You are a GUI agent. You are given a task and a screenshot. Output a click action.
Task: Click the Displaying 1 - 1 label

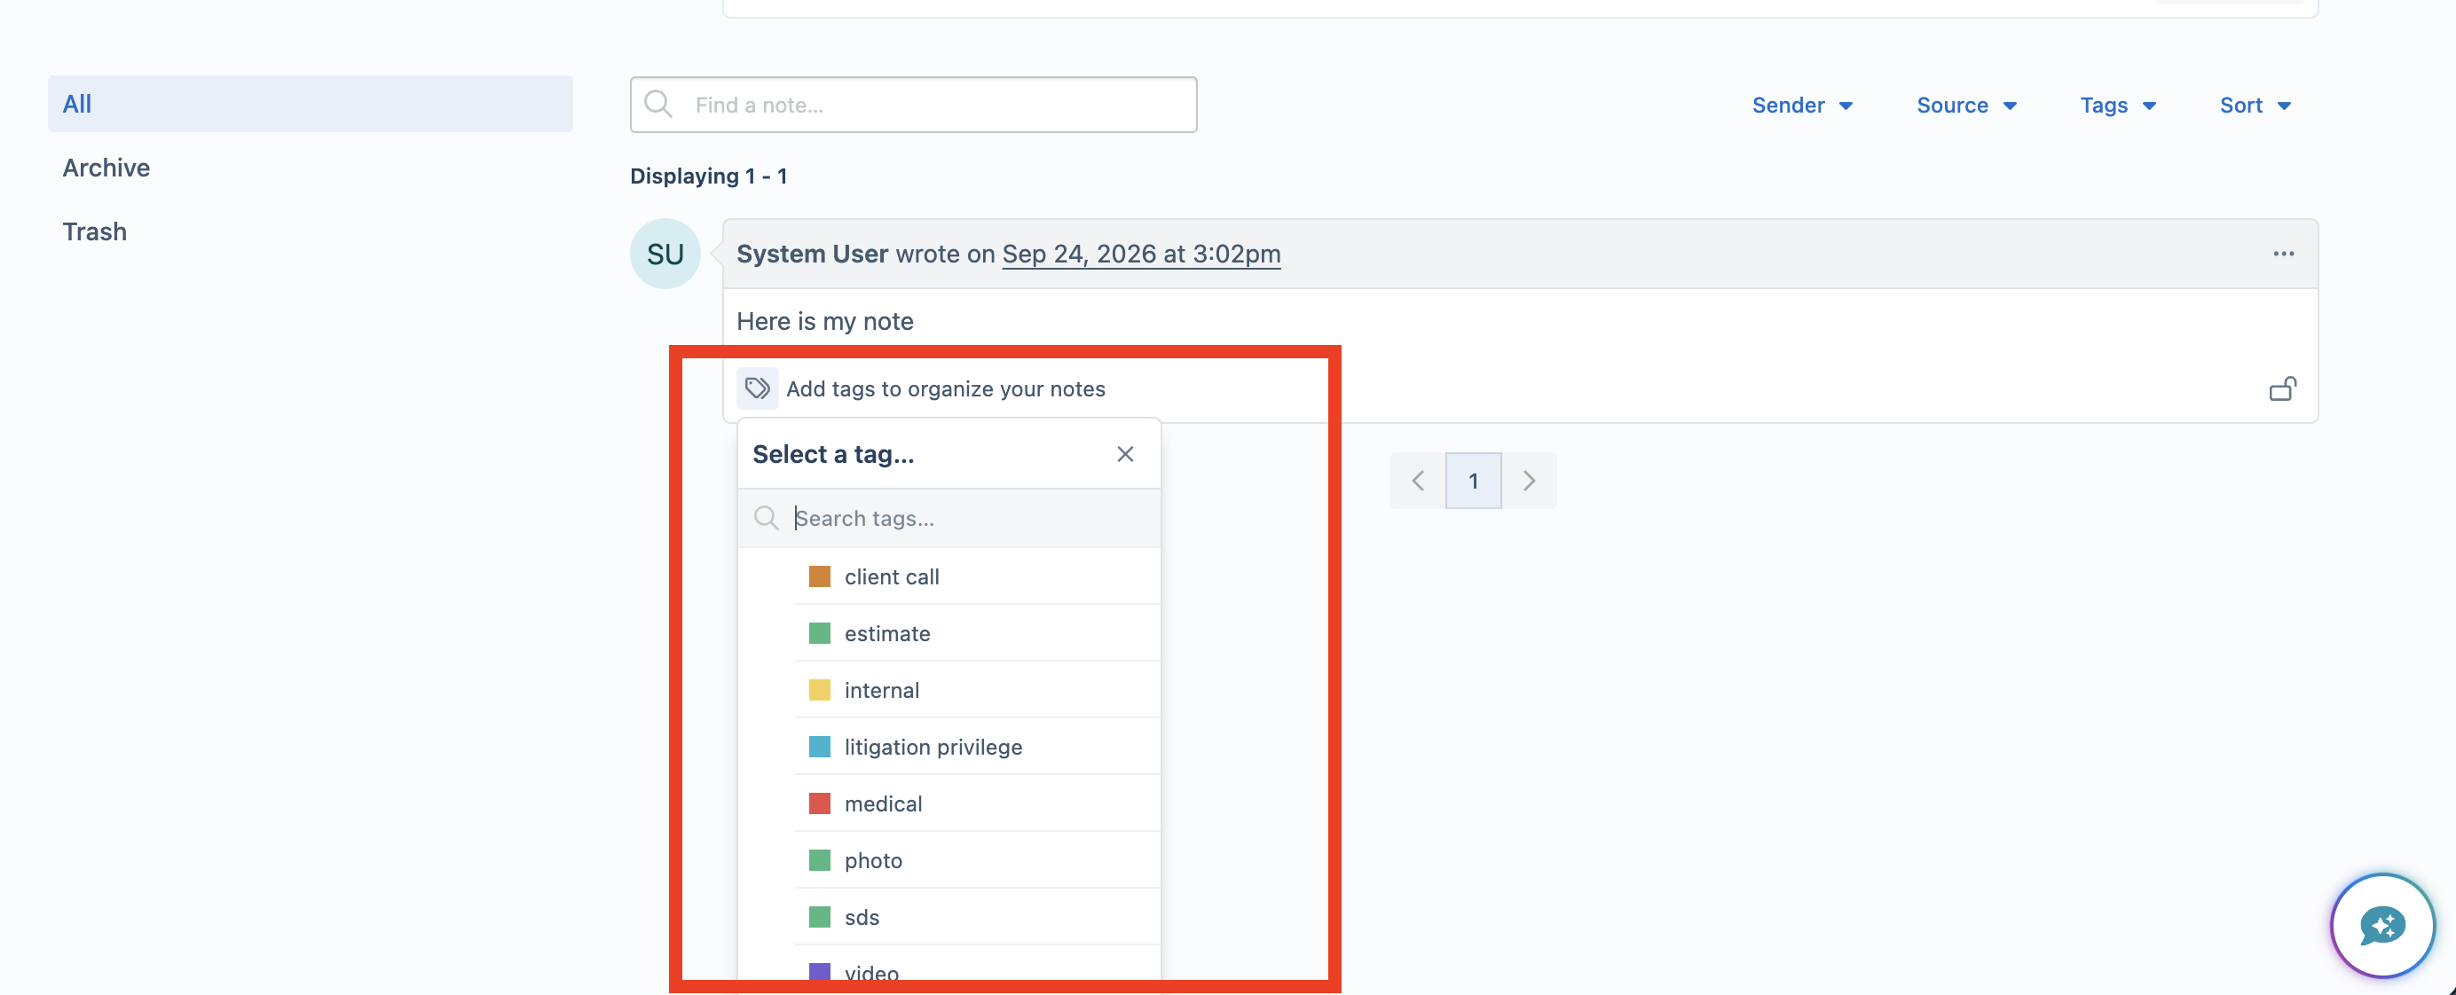tap(708, 176)
